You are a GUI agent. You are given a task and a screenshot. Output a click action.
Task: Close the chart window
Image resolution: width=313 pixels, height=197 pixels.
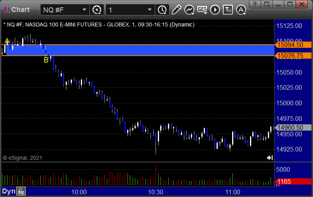[x=302, y=4]
